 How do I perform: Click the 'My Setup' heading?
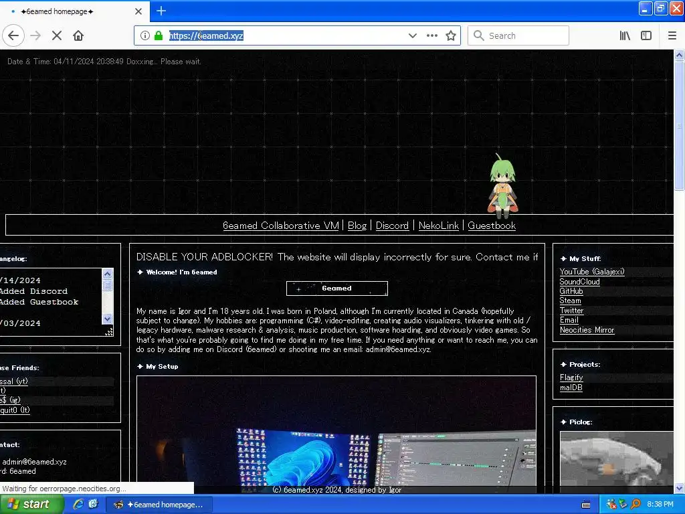pyautogui.click(x=162, y=366)
